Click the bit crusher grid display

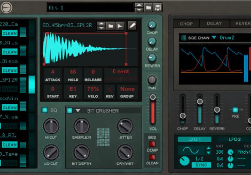(104, 137)
